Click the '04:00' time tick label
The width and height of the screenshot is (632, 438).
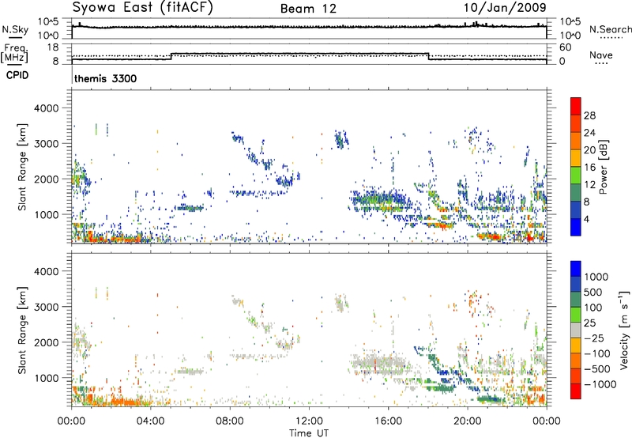pyautogui.click(x=150, y=421)
